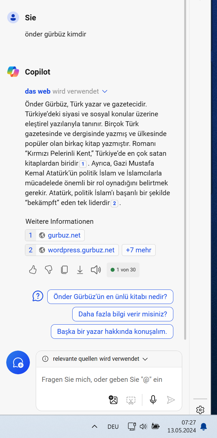
Task: Click the question mark suggestions icon
Action: pos(38,296)
